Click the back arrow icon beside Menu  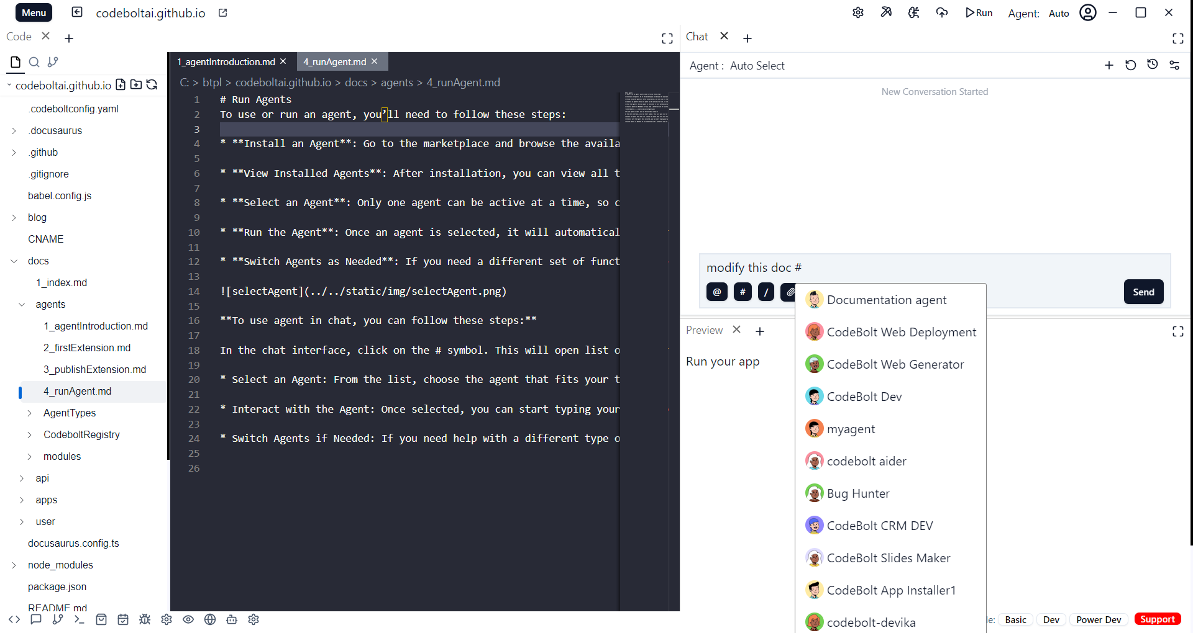(x=77, y=12)
